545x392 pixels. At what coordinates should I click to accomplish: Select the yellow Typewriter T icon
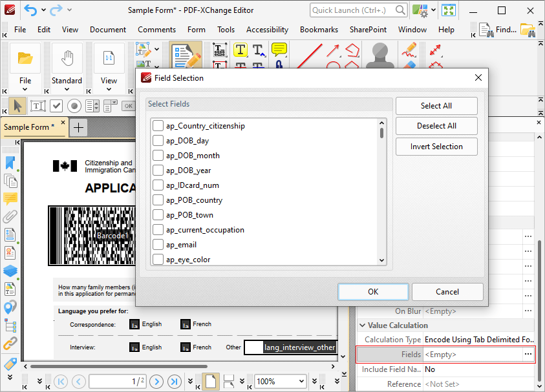pos(240,50)
